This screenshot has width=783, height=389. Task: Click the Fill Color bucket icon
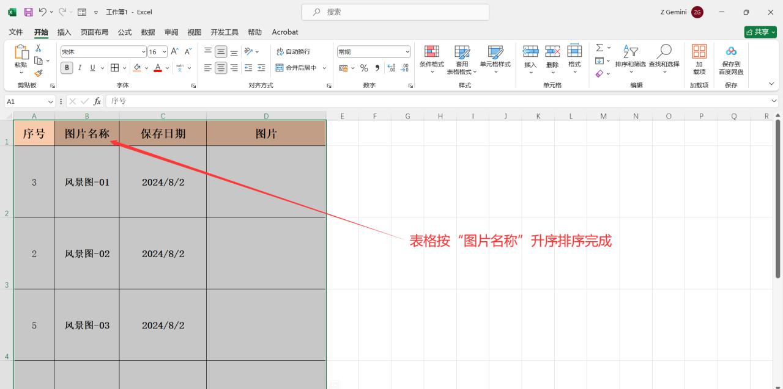click(138, 68)
